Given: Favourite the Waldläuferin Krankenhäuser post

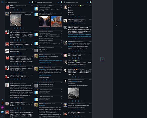Looking at the screenshot, I should (76, 51).
